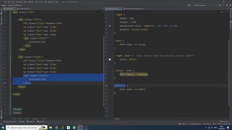Click the 4 spaces indent setting
The image size is (232, 130).
coord(225,124)
